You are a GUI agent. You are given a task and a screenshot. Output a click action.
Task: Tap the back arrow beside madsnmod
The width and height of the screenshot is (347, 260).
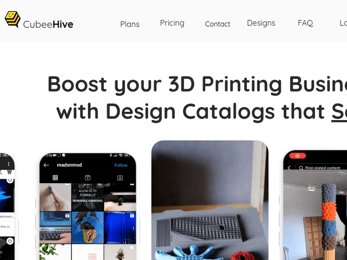pyautogui.click(x=46, y=165)
